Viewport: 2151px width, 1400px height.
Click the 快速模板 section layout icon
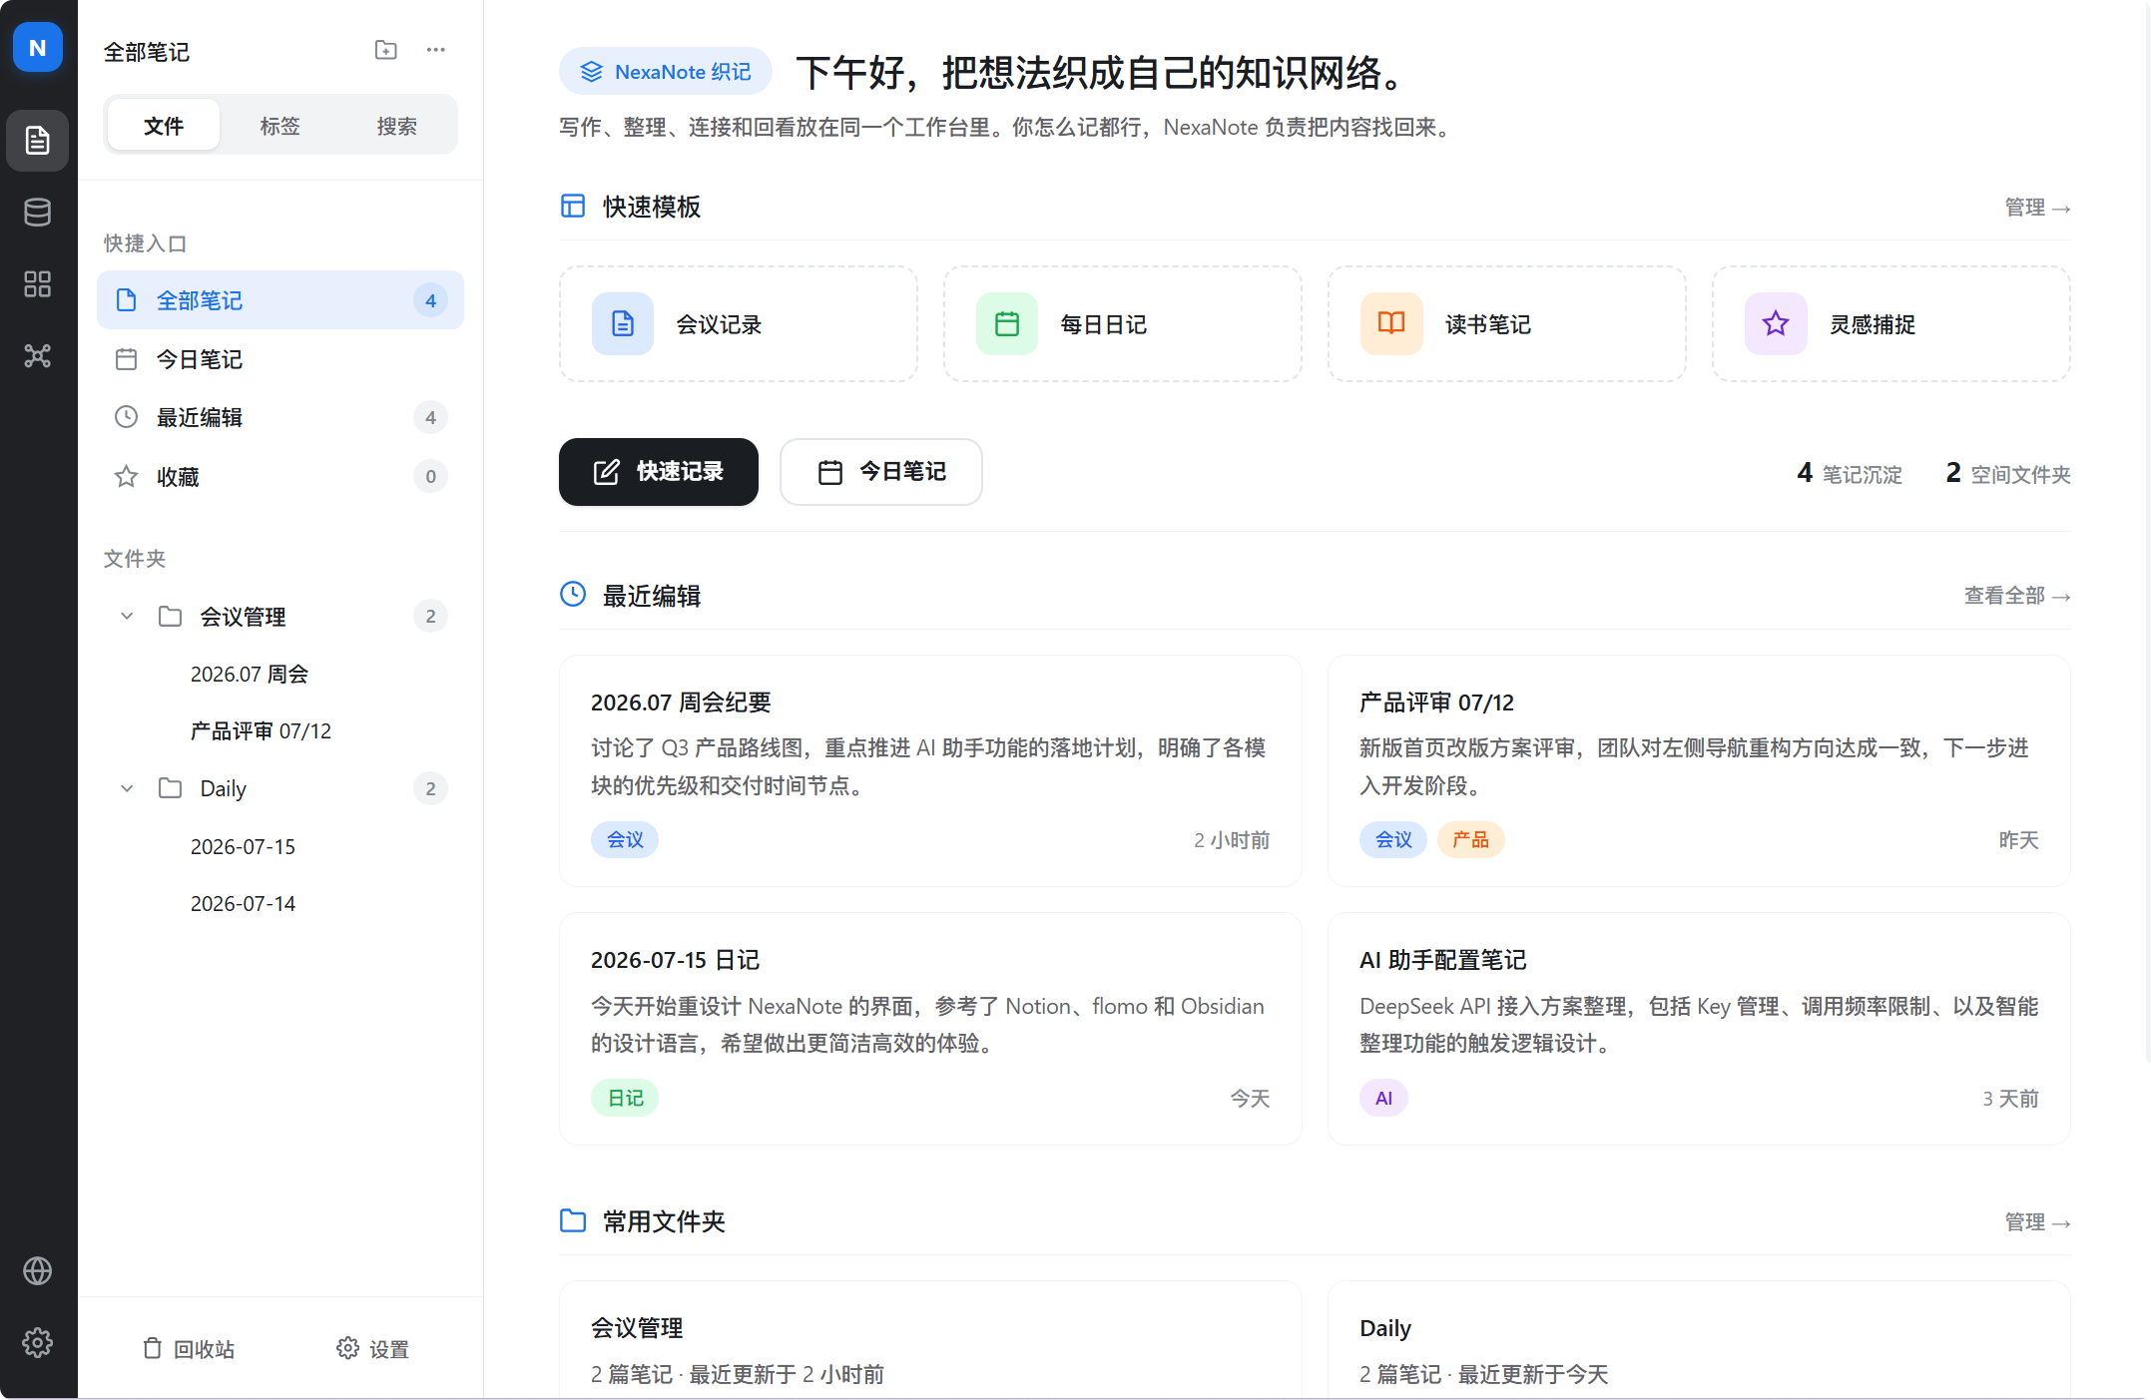[573, 206]
